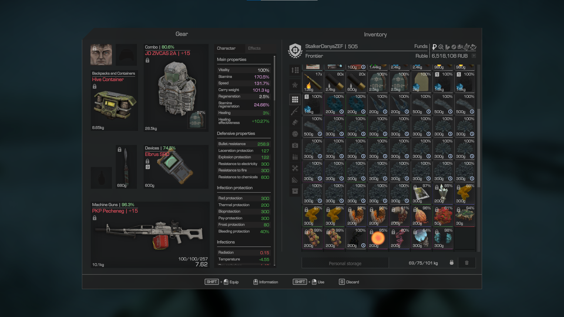Click the character stats scrollbar
564x317 pixels.
tap(274, 78)
